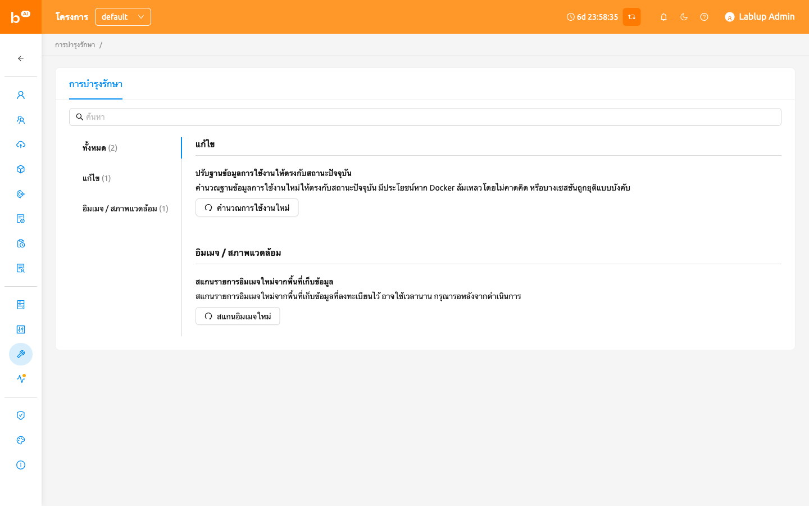The image size is (809, 506).
Task: Open the information icon in sidebar
Action: [21, 465]
